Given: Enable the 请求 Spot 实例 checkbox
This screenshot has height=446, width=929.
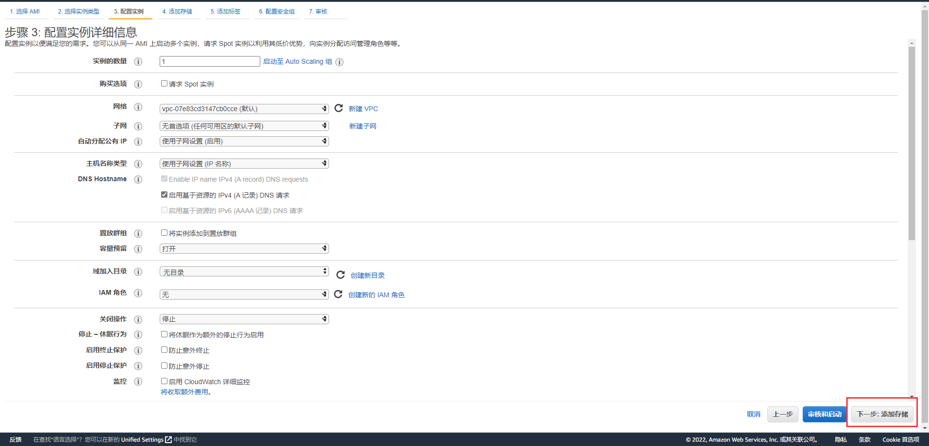Looking at the screenshot, I should pos(165,84).
